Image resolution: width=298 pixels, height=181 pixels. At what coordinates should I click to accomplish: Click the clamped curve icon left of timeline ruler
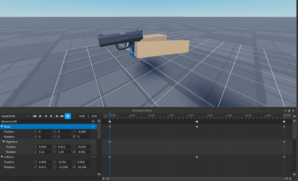click(105, 116)
